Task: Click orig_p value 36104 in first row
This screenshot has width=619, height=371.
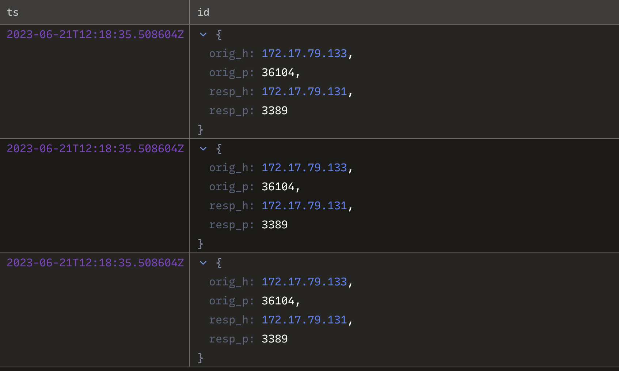Action: pyautogui.click(x=278, y=72)
